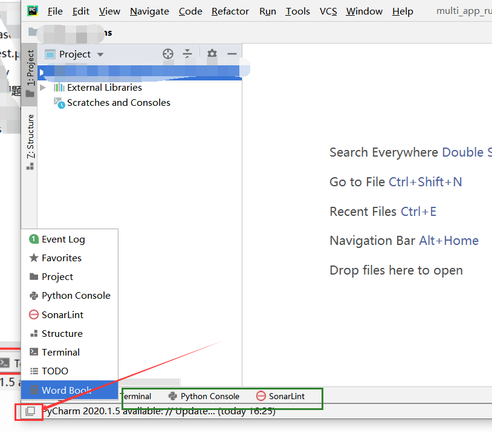The height and width of the screenshot is (433, 492).
Task: Choose Event Log from the popup list
Action: coord(70,239)
